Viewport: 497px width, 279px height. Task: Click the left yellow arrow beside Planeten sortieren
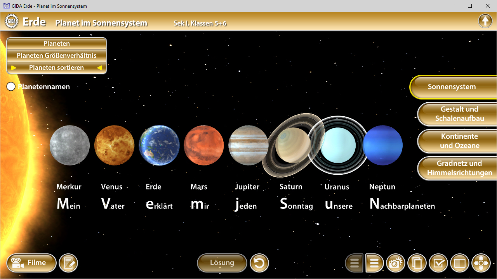click(14, 67)
